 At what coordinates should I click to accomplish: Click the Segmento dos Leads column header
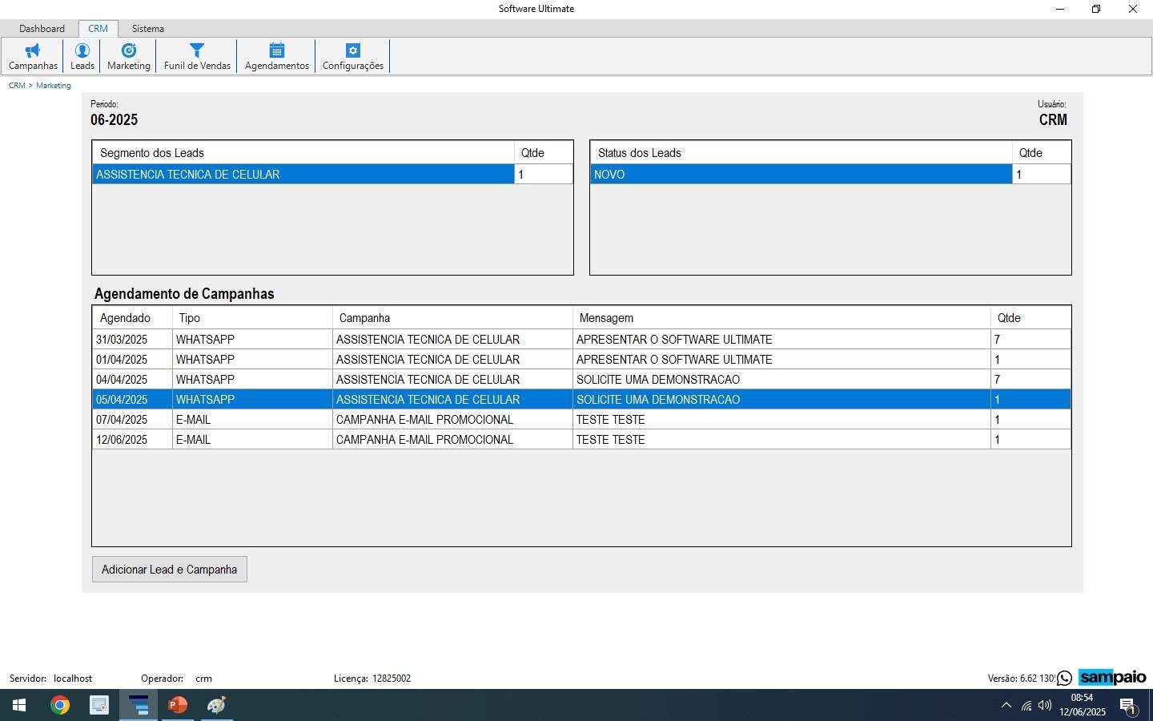click(x=303, y=153)
